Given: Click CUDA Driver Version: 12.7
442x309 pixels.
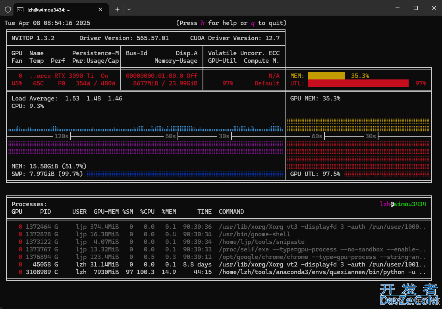Looking at the screenshot, I should pyautogui.click(x=235, y=38).
